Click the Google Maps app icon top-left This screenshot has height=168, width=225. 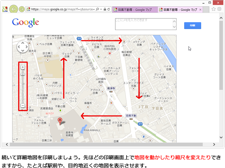(5, 9)
